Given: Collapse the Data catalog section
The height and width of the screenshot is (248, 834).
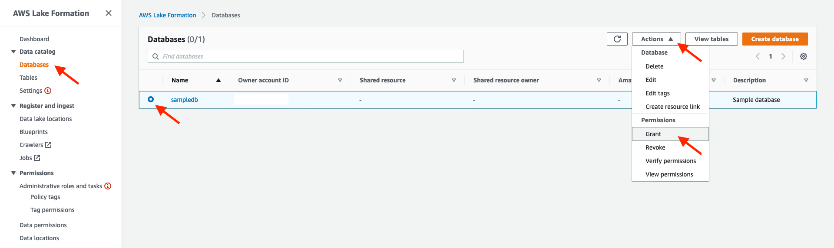Looking at the screenshot, I should point(13,52).
